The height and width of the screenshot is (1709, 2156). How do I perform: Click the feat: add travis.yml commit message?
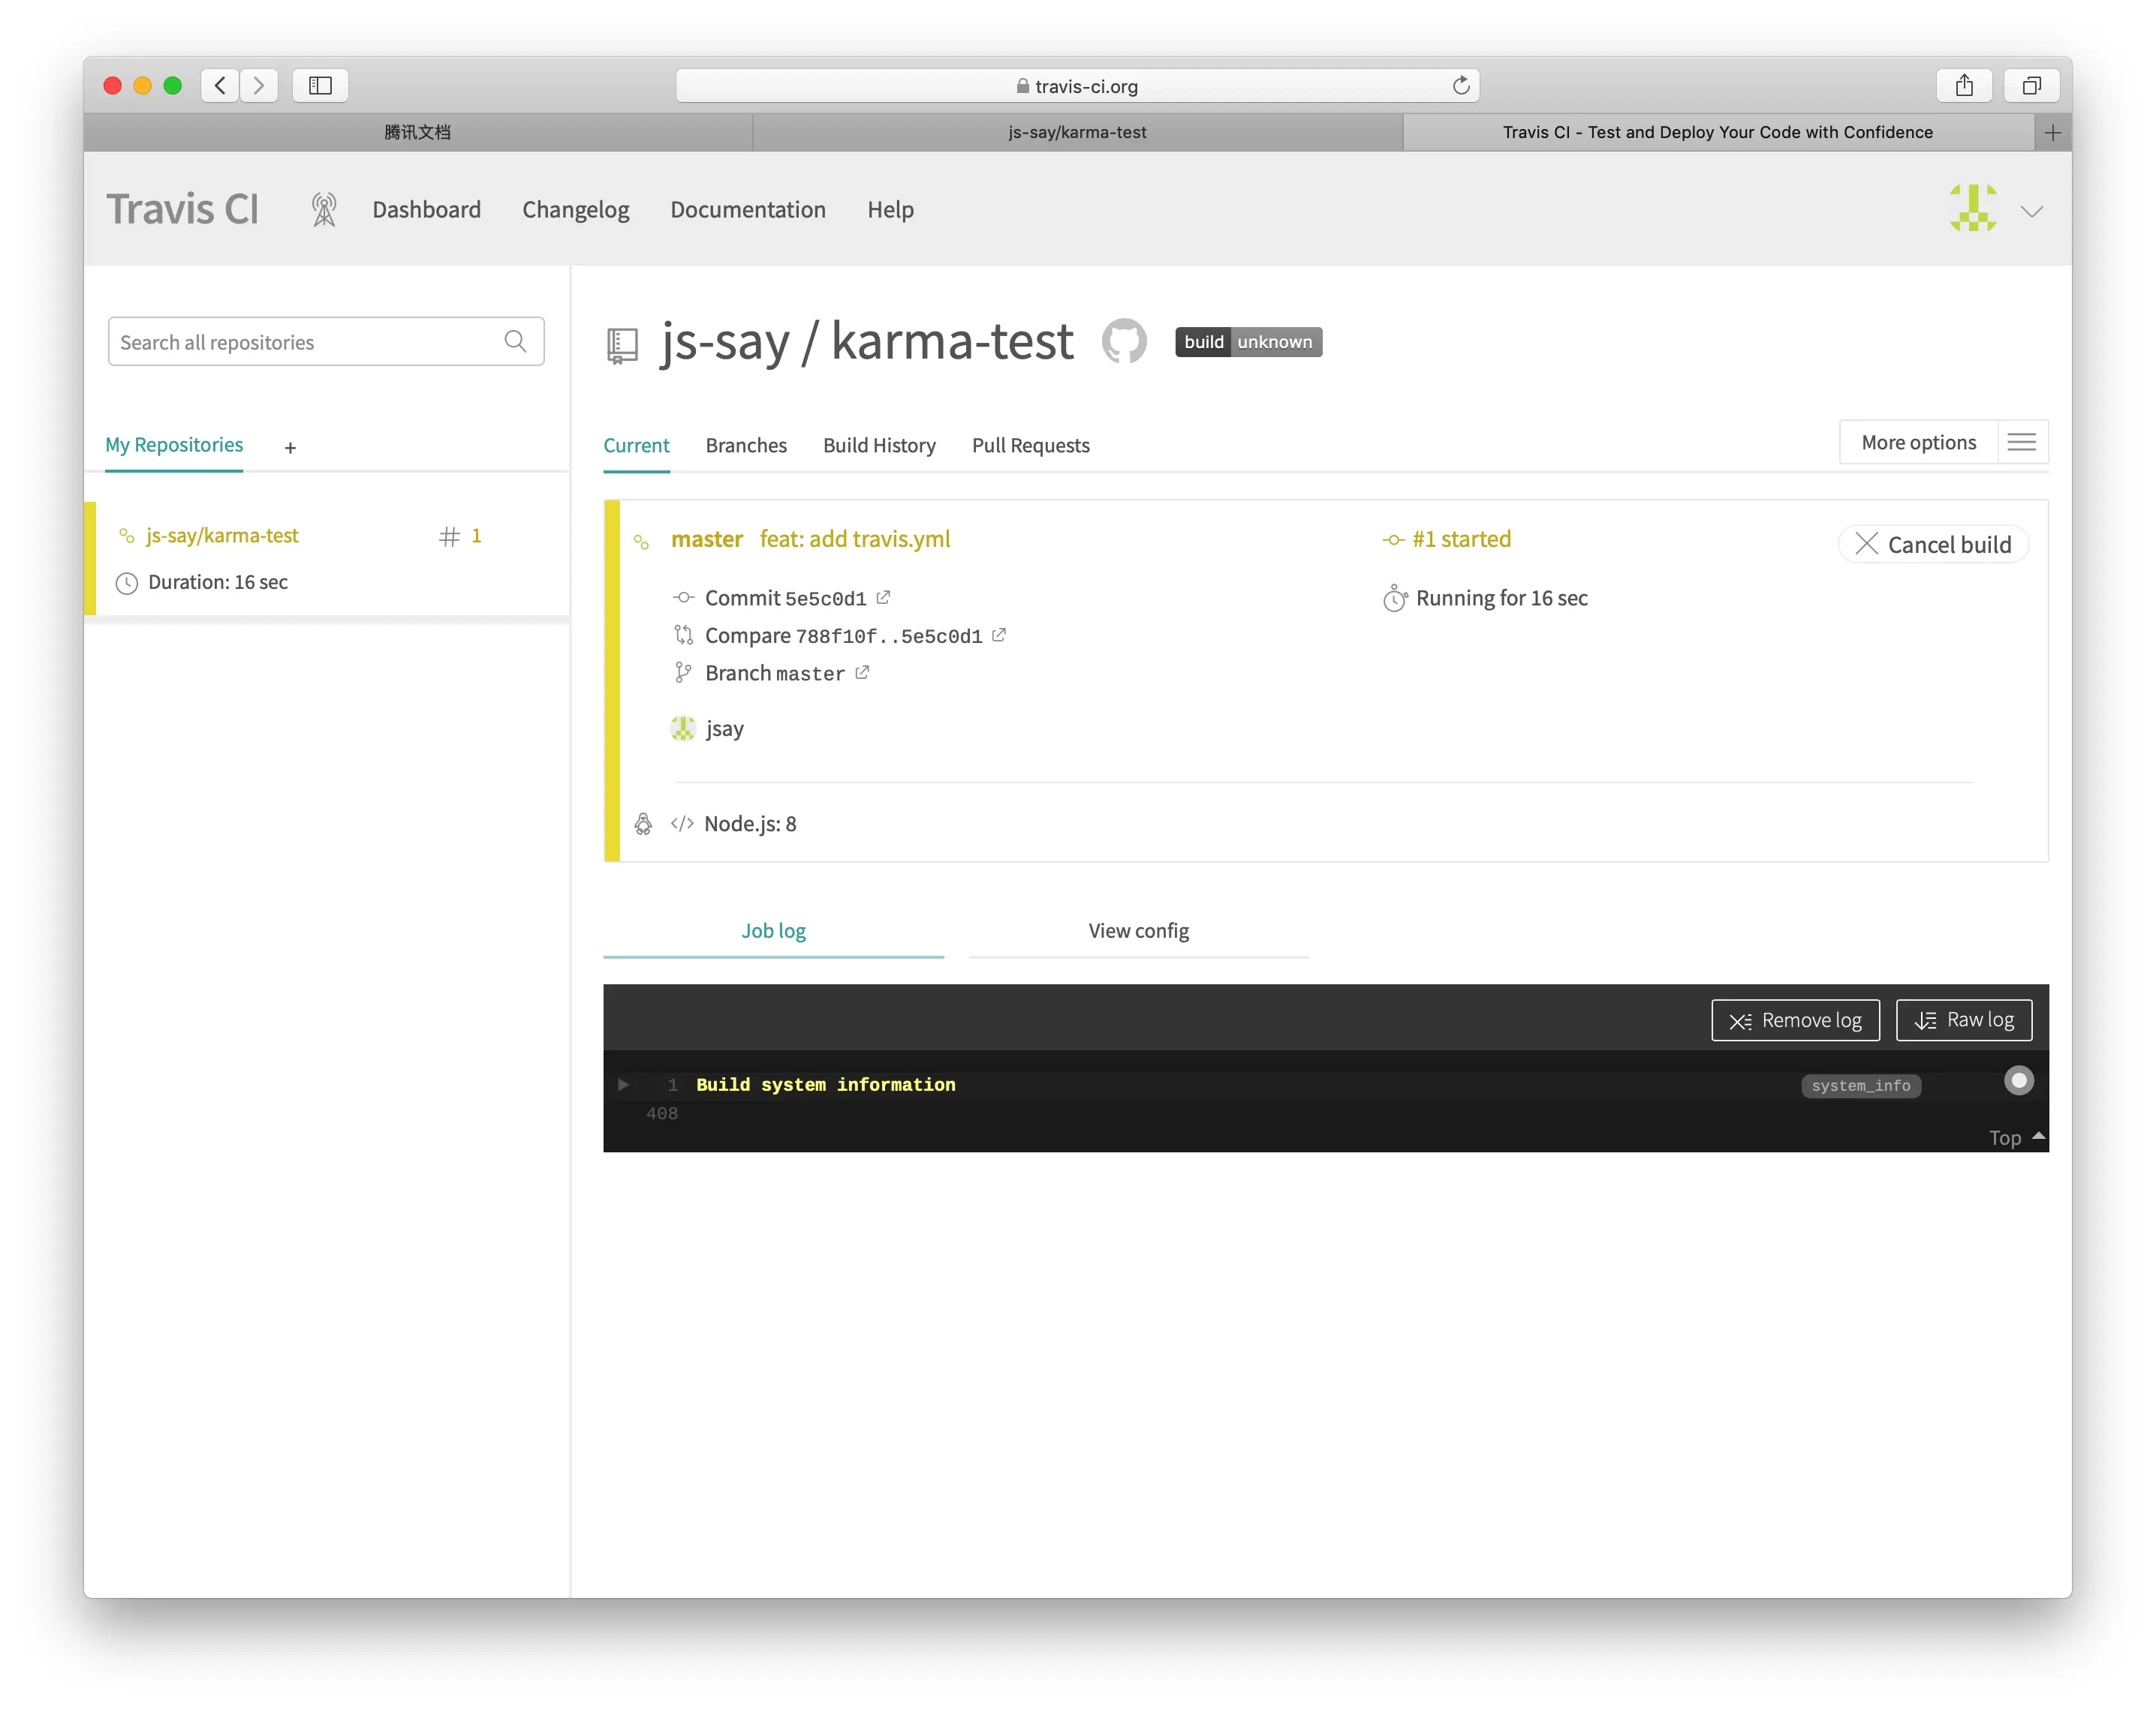855,539
